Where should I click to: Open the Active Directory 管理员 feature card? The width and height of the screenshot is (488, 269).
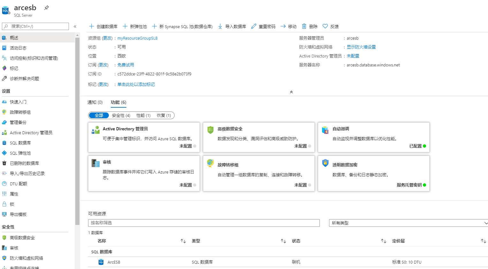click(x=144, y=137)
